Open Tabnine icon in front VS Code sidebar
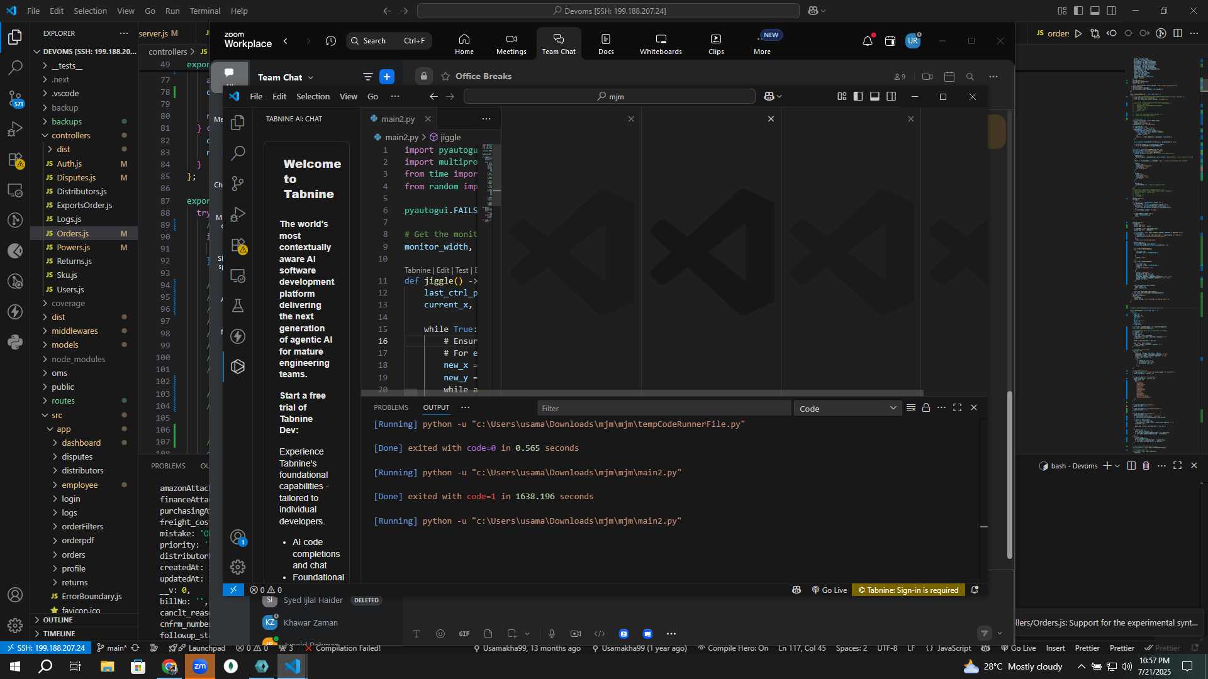 (238, 367)
